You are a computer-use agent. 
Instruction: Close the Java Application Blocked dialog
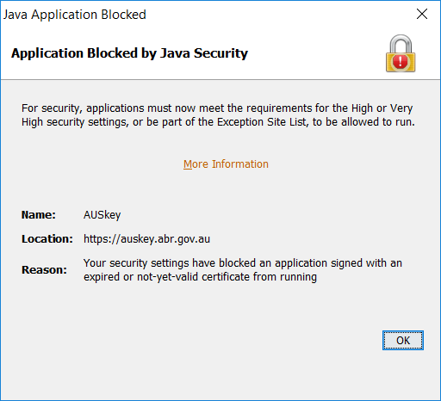tap(422, 14)
